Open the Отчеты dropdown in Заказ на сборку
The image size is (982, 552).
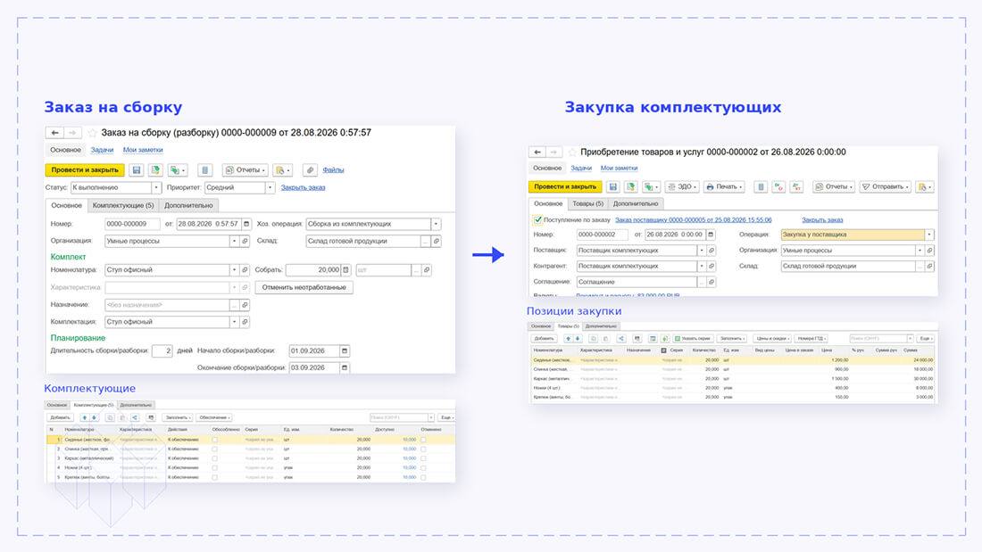[x=245, y=169]
